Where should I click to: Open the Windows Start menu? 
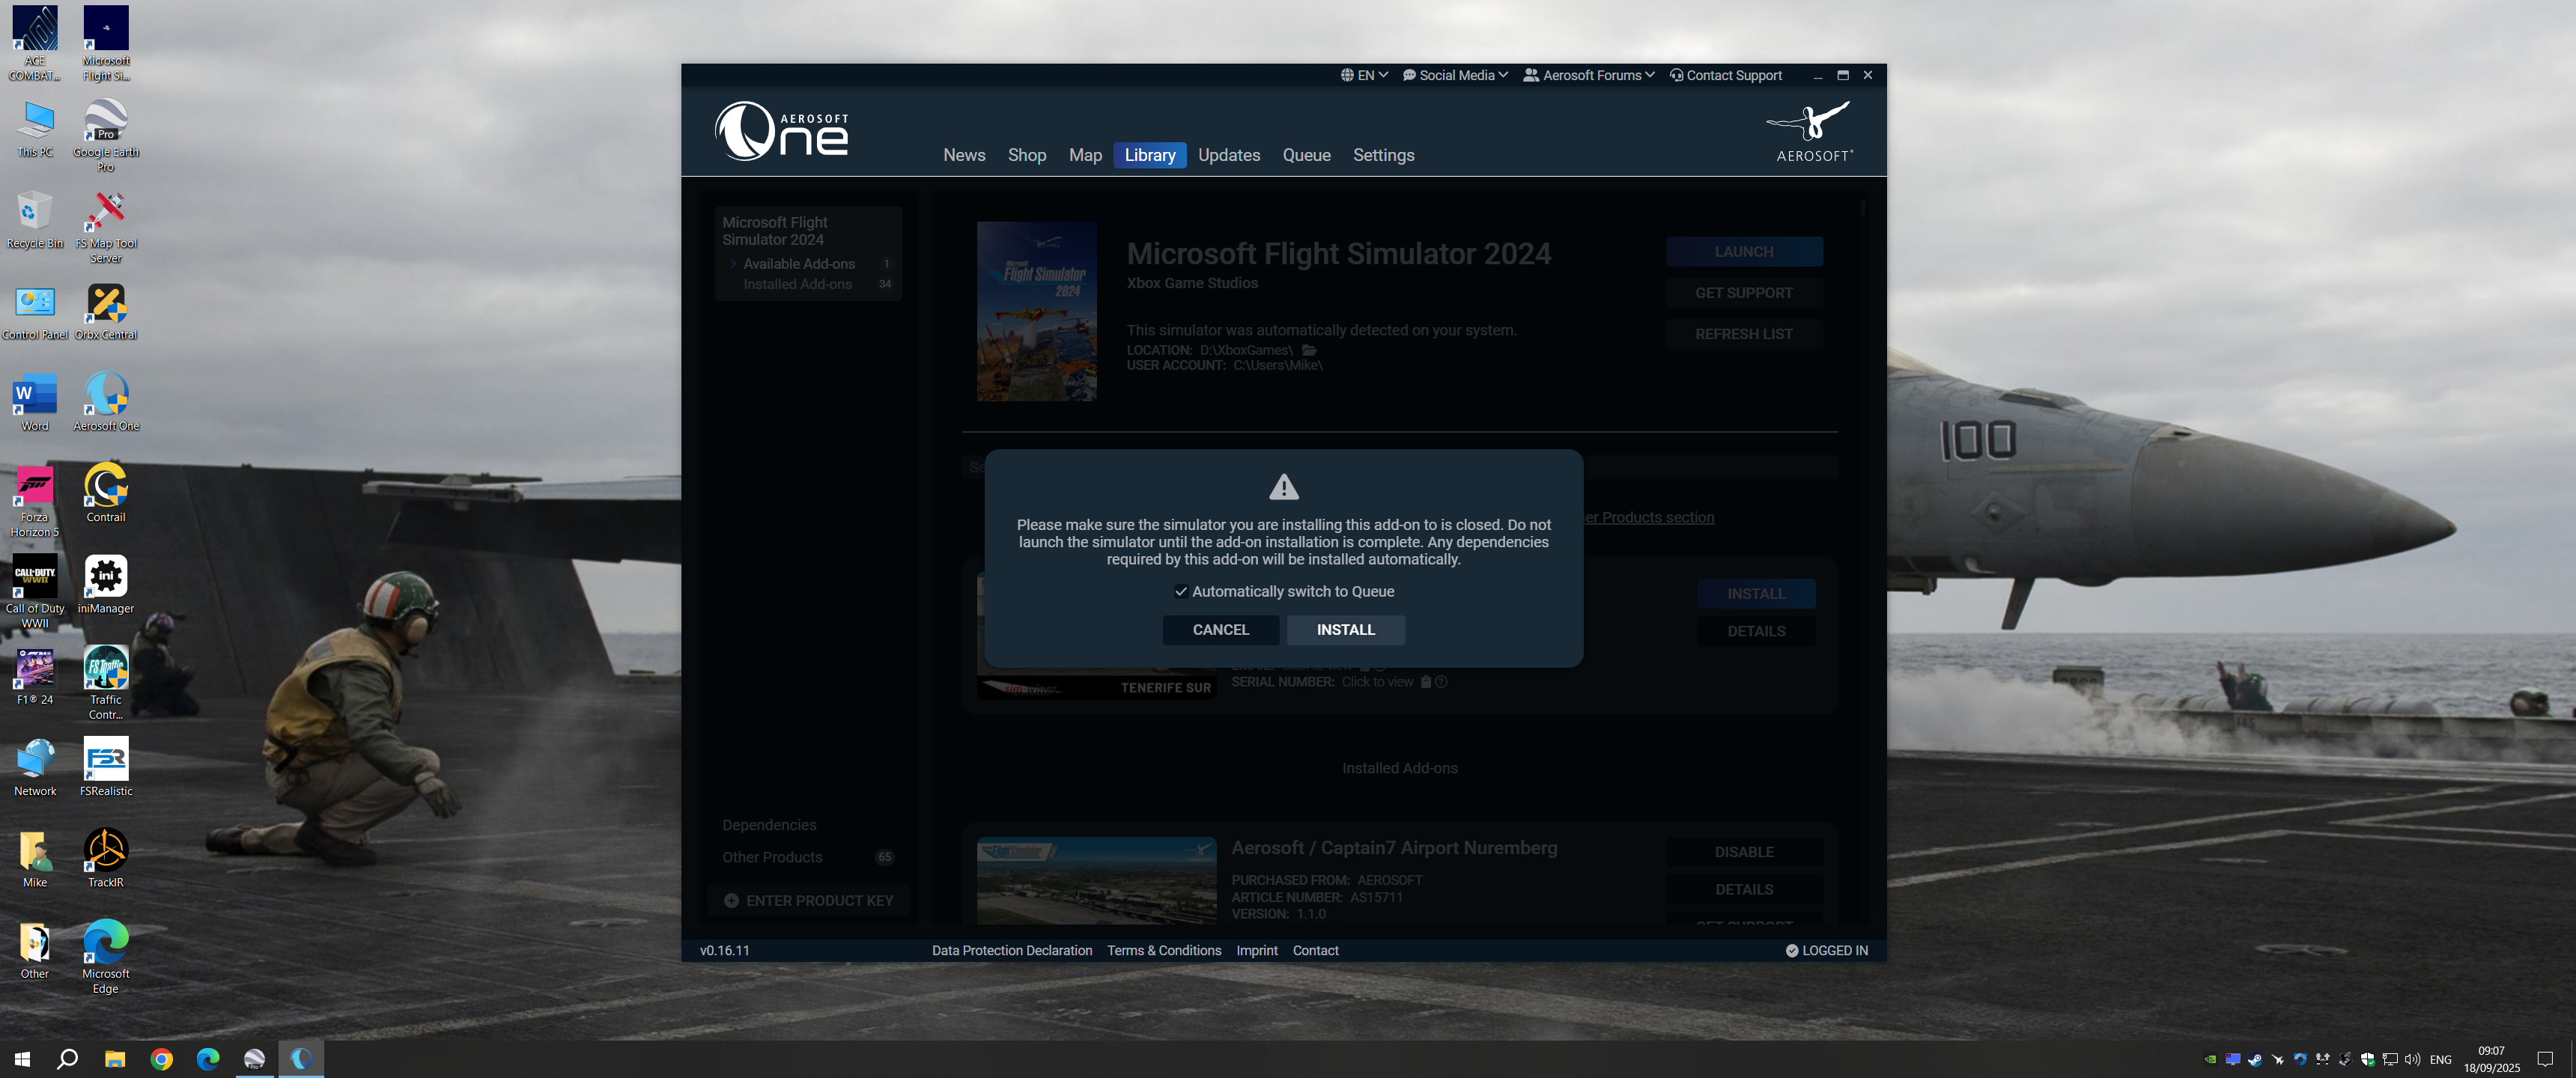point(22,1059)
